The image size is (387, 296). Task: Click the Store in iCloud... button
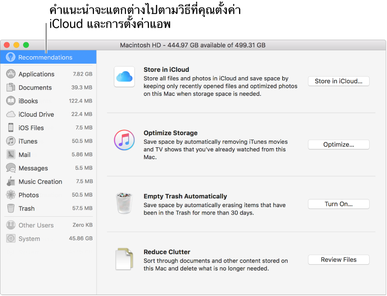339,81
